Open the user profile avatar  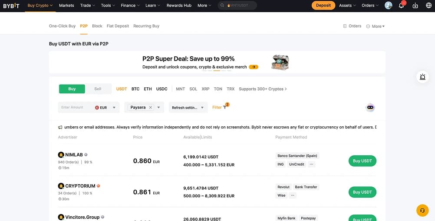(x=389, y=6)
